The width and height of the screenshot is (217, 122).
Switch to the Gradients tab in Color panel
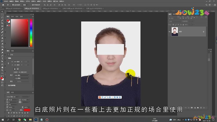pyautogui.click(x=17, y=17)
